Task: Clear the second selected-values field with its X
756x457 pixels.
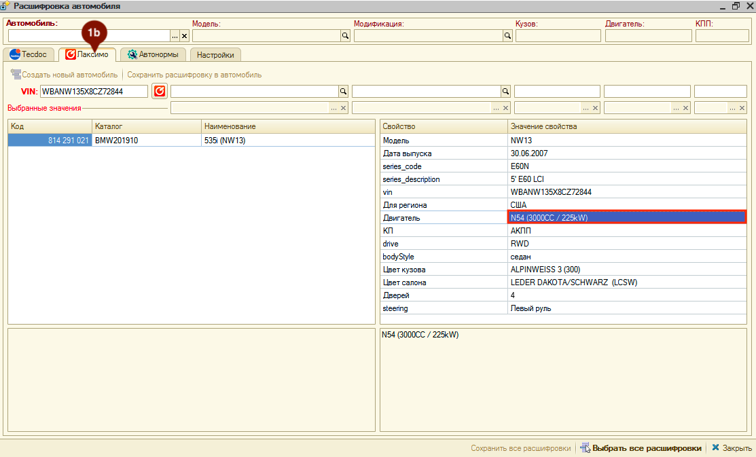Action: tap(505, 108)
